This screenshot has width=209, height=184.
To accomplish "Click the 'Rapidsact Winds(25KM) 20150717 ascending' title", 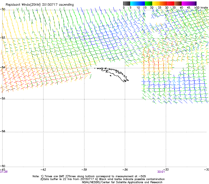I will point(40,5).
